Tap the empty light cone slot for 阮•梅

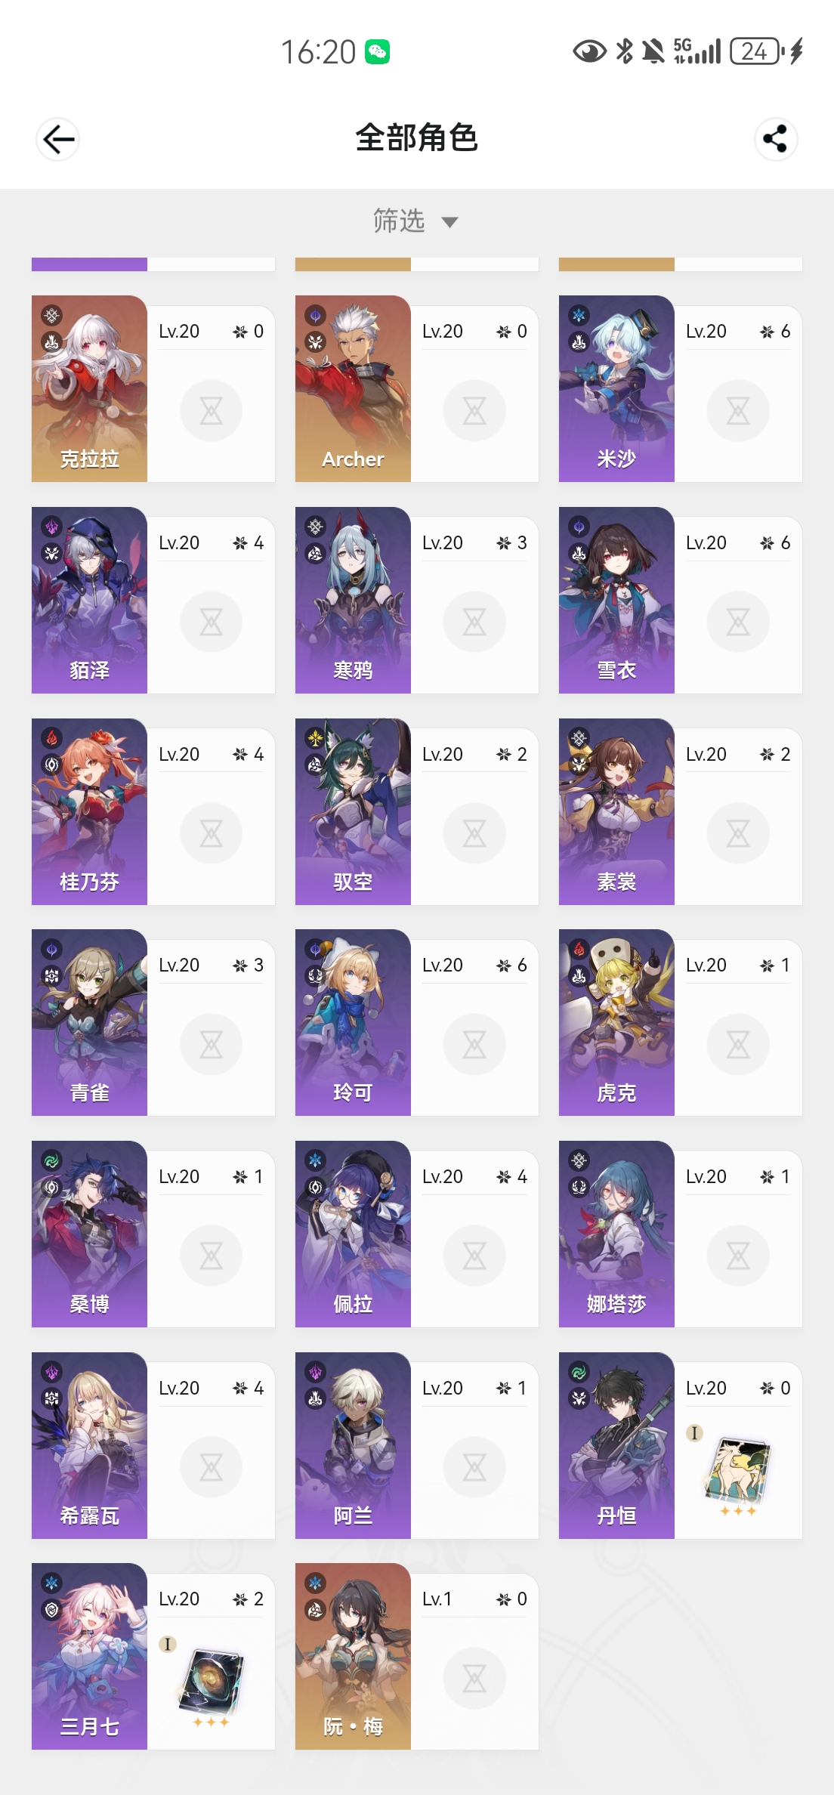pyautogui.click(x=474, y=1679)
